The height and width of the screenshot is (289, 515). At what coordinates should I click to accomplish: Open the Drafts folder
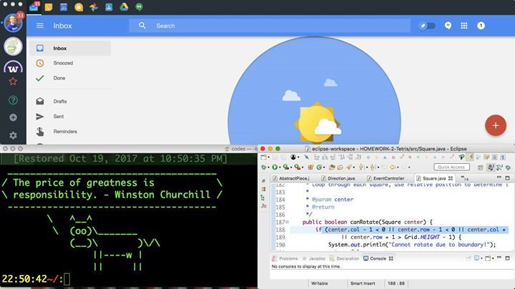(70, 102)
